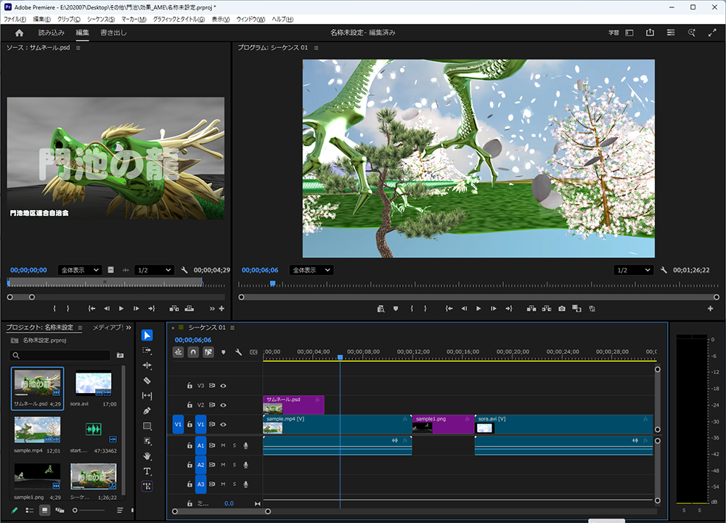Screen dimensions: 726x523
Task: Open the シーケンス menu
Action: coord(101,19)
